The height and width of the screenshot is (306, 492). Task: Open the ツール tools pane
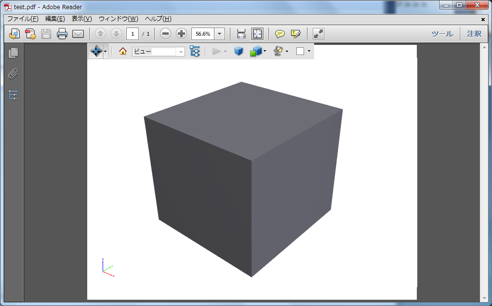coord(442,34)
